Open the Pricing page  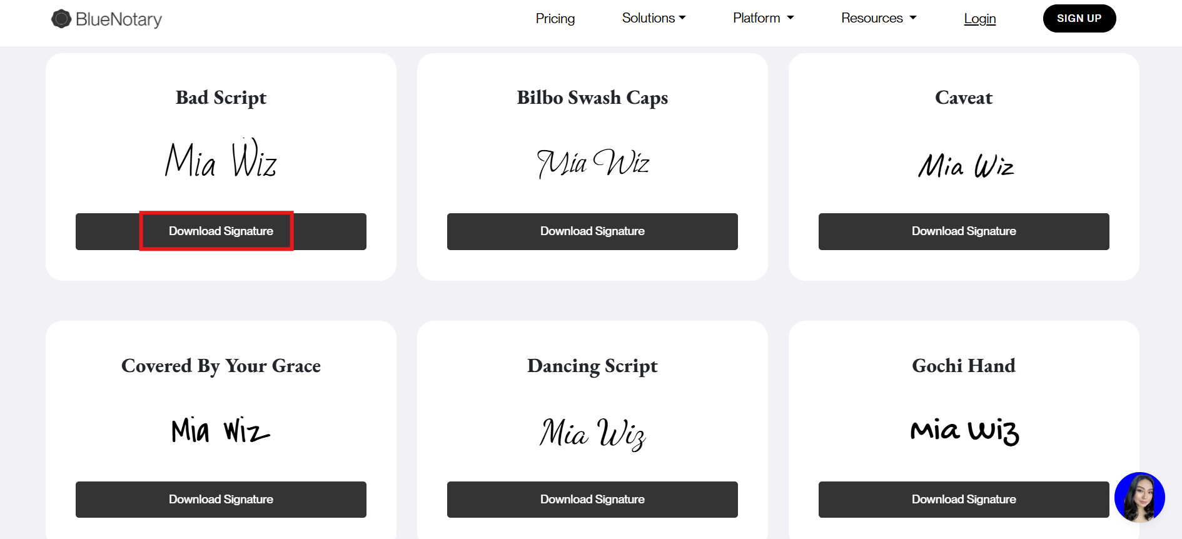pos(555,19)
